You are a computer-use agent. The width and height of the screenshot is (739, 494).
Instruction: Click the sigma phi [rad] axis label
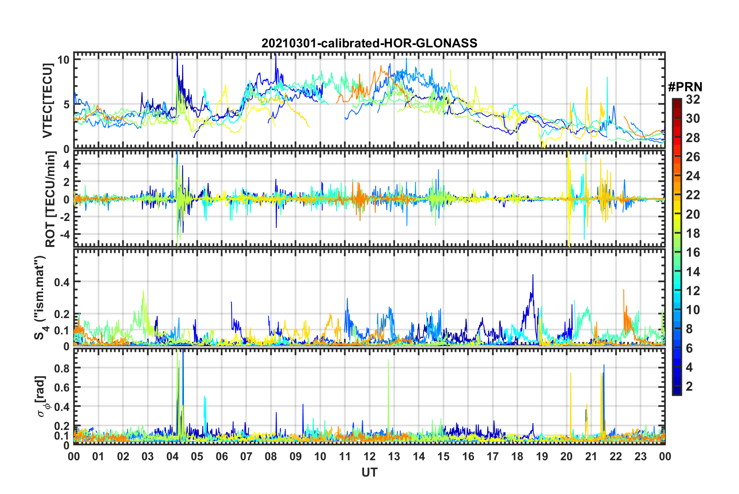coord(42,397)
